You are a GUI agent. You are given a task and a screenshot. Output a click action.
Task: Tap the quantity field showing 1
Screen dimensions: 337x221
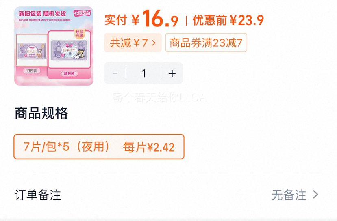pyautogui.click(x=144, y=73)
